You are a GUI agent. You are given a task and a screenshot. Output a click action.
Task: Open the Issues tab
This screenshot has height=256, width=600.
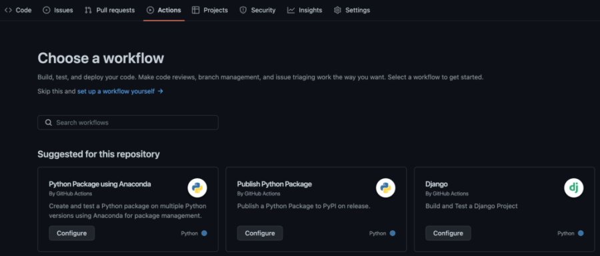click(58, 10)
